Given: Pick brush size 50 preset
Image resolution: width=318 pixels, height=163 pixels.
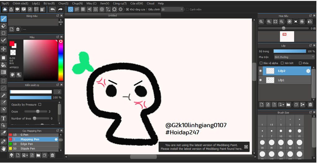Looking at the screenshot, I should (x=299, y=144).
